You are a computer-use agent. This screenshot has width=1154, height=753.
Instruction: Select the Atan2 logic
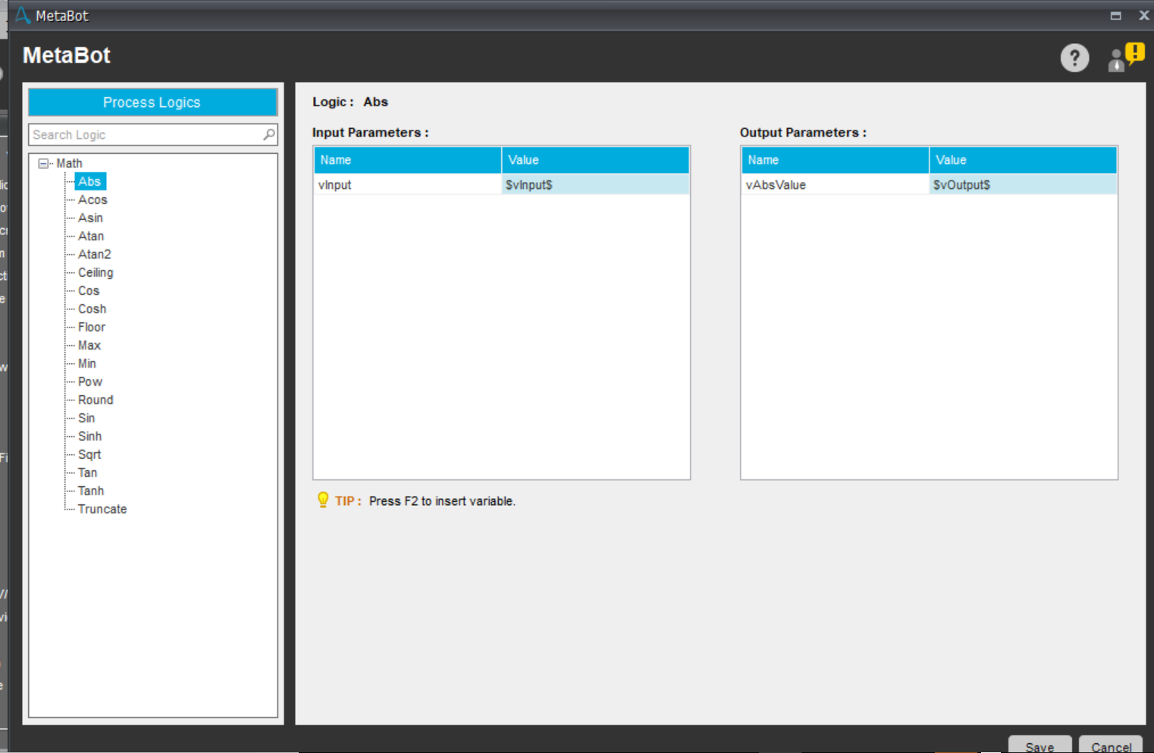(95, 254)
